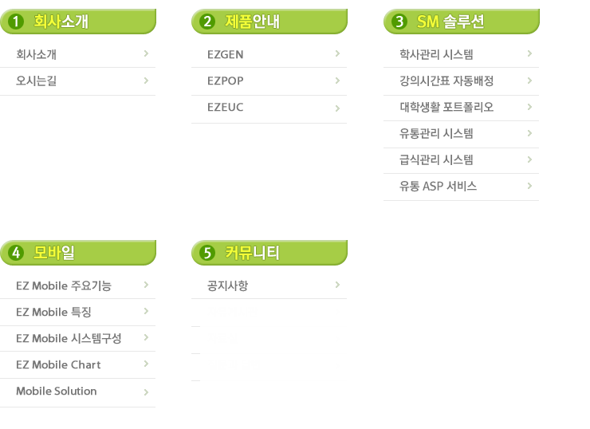Screen dimensions: 590x429
Task: Open the 제품안내 section header
Action: (253, 22)
